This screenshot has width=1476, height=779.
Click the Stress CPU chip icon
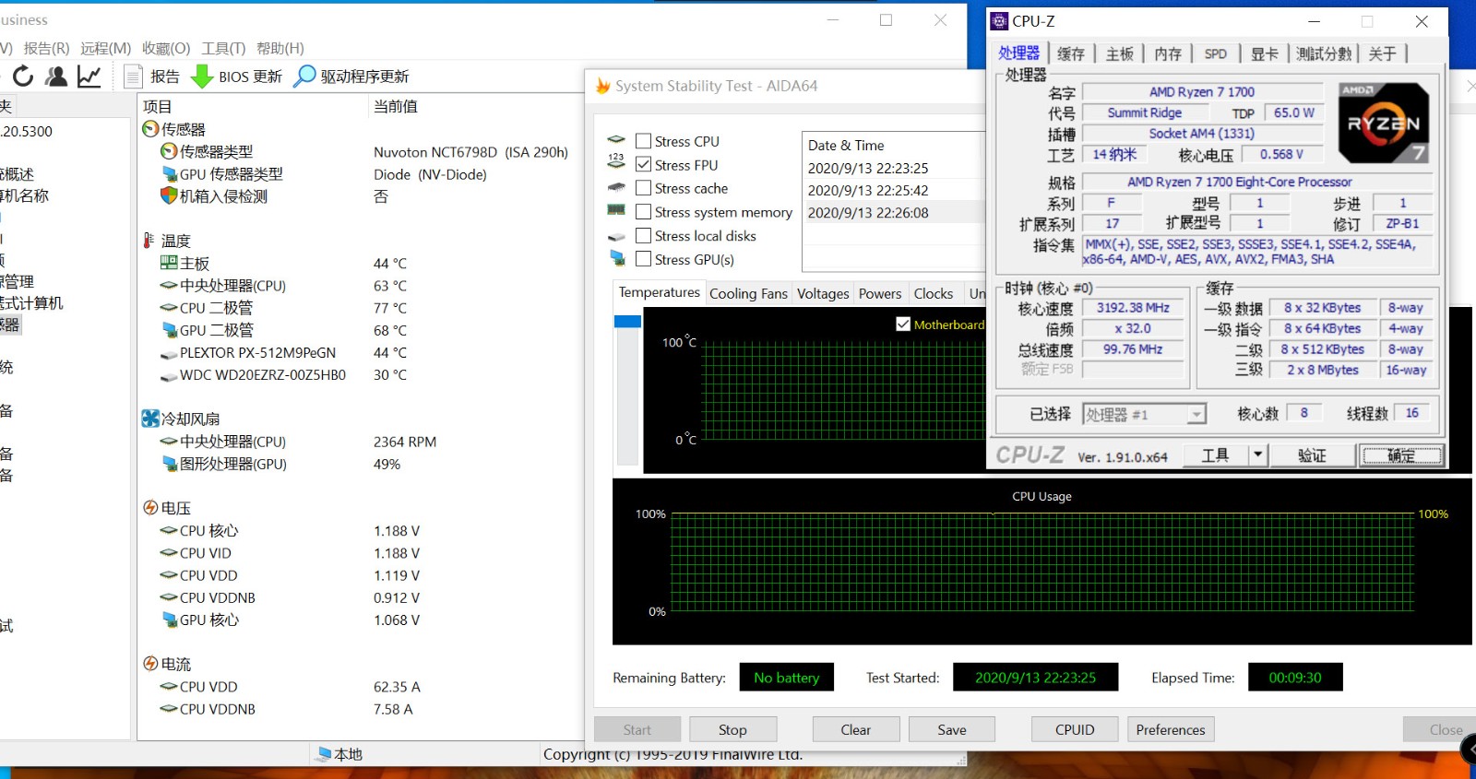tap(616, 140)
